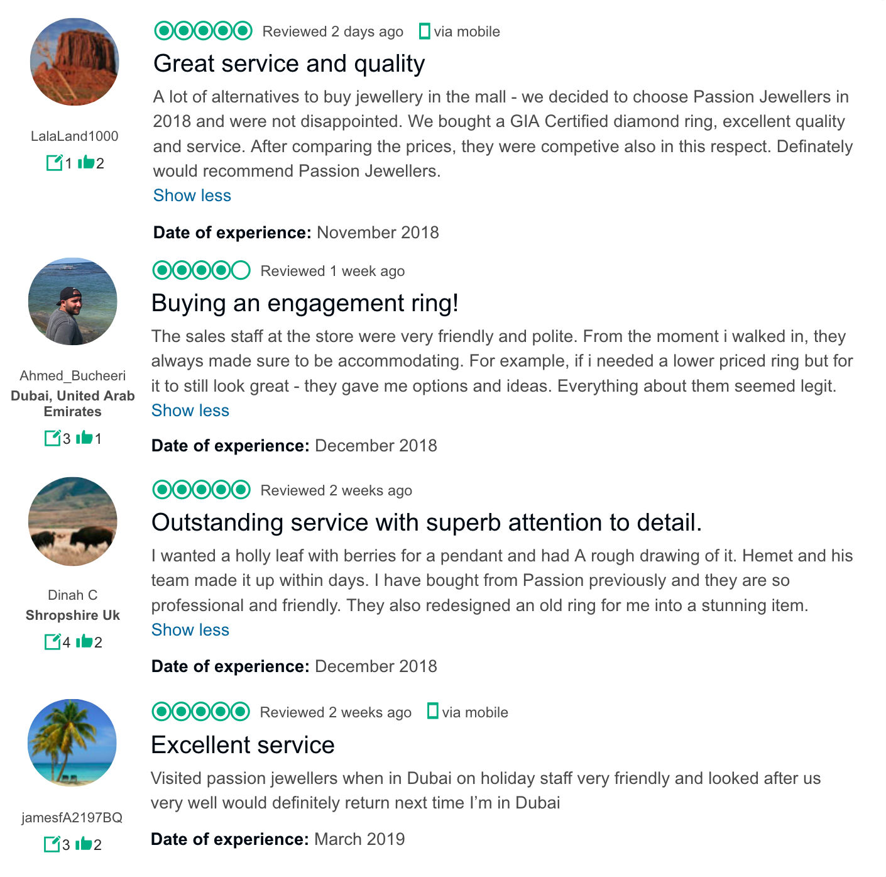Click jamesfA2197BQ's helpful votes thumbs-up icon

tap(83, 844)
